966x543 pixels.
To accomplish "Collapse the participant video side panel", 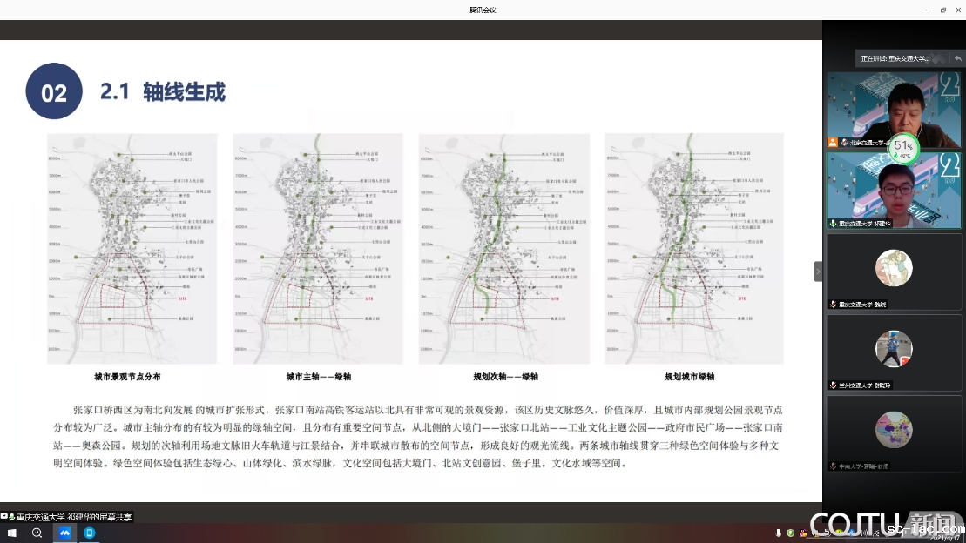I will [818, 271].
